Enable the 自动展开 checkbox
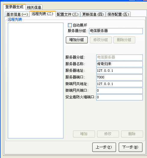 (70, 25)
